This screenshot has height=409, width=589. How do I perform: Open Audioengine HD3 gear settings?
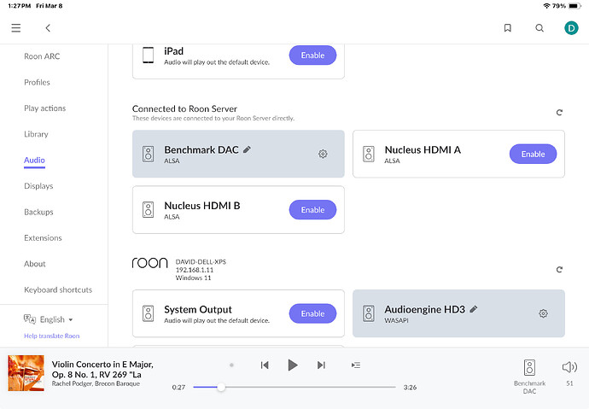tap(543, 313)
